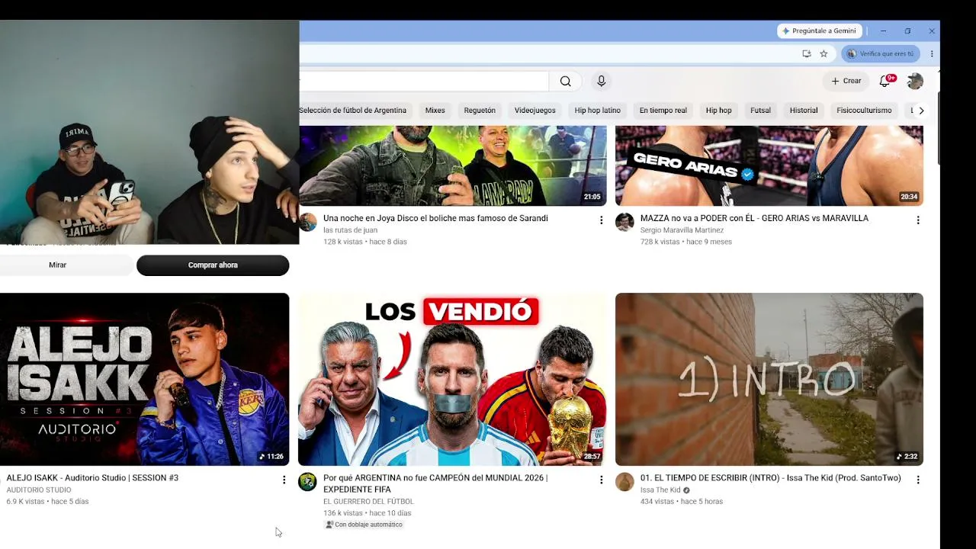Open title 'Por qué ARGENTINA no fue CAMPEÓN'
Viewport: 976px width, 549px height.
pos(435,483)
